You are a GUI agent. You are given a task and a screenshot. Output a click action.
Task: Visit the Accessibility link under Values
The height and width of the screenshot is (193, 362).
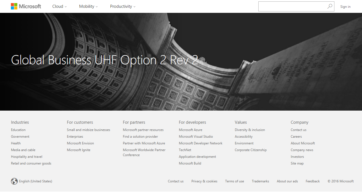coord(244,137)
